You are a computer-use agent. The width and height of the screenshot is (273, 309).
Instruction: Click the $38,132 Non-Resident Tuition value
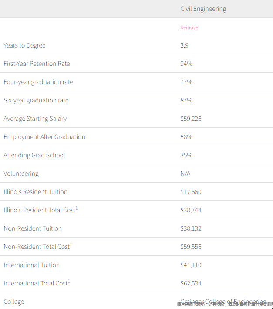(x=191, y=228)
